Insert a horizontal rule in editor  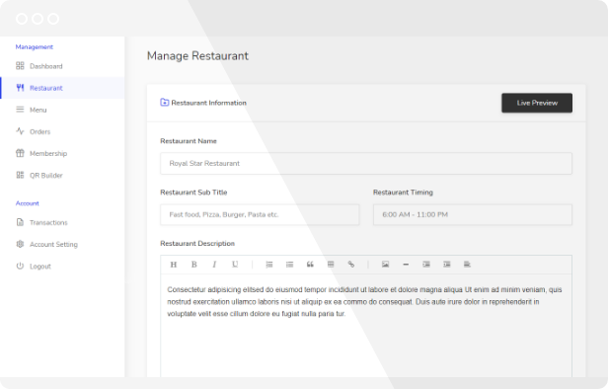coord(406,265)
